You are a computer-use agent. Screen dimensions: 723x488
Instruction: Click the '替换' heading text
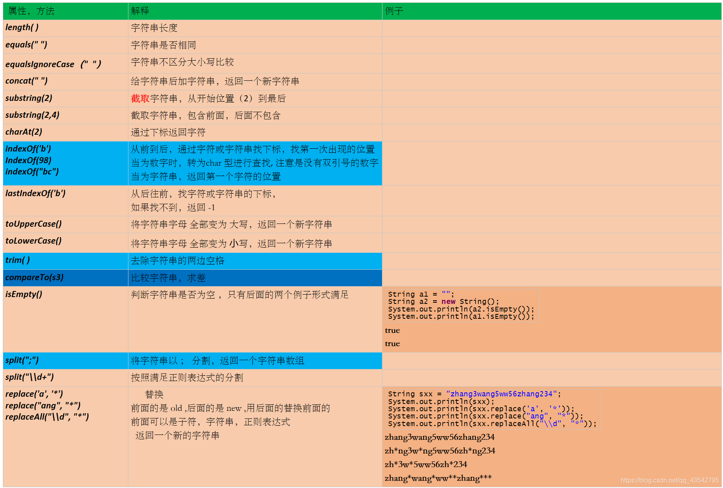click(x=154, y=394)
